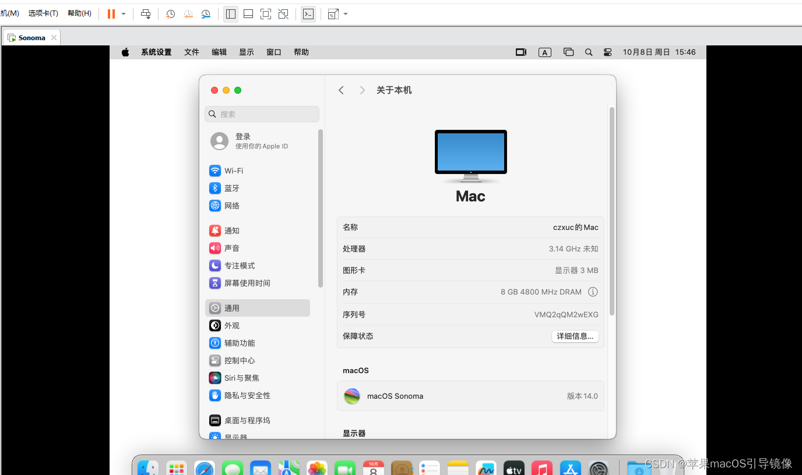This screenshot has width=802, height=475.
Task: Click the macOS Sonoma row
Action: [x=470, y=396]
